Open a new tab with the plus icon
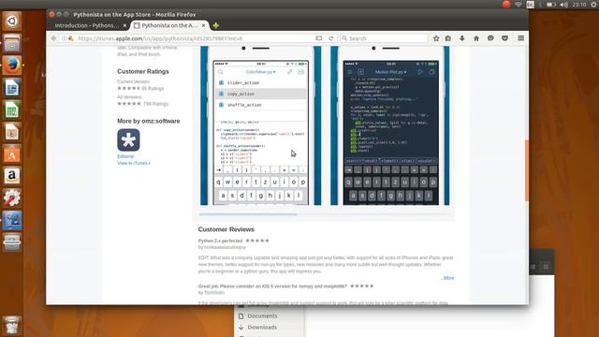 (216, 25)
